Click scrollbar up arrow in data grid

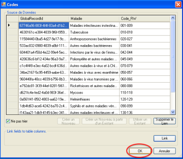(x=173, y=18)
